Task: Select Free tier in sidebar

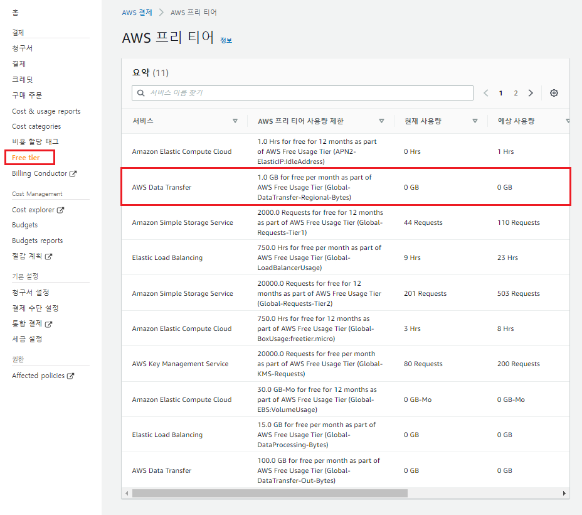Action: coord(26,158)
